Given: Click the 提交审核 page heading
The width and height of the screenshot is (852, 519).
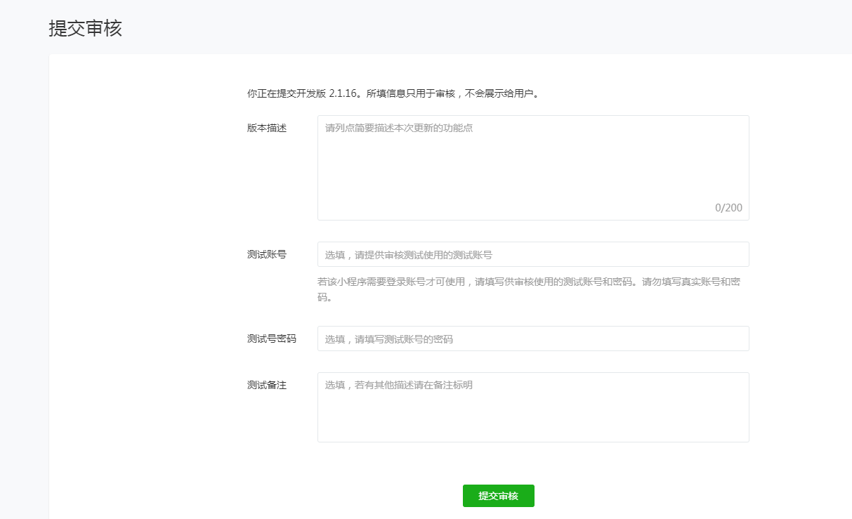Looking at the screenshot, I should point(85,29).
